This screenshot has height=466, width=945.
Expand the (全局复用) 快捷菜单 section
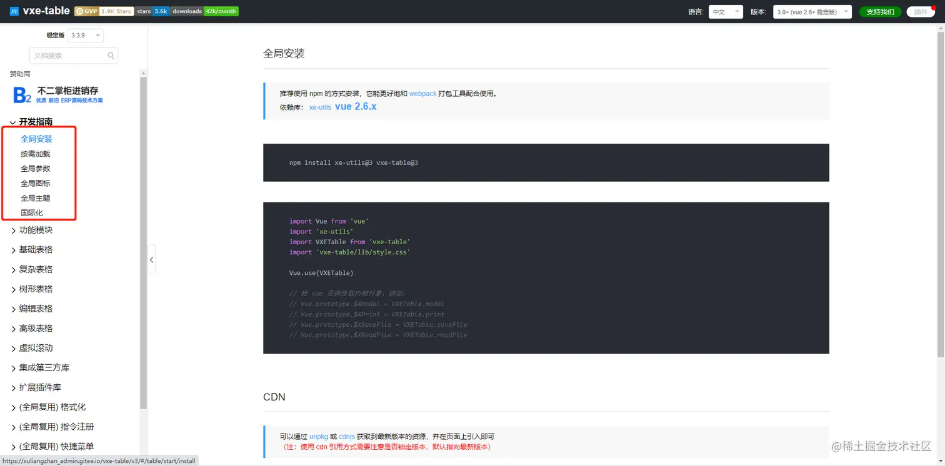52,447
